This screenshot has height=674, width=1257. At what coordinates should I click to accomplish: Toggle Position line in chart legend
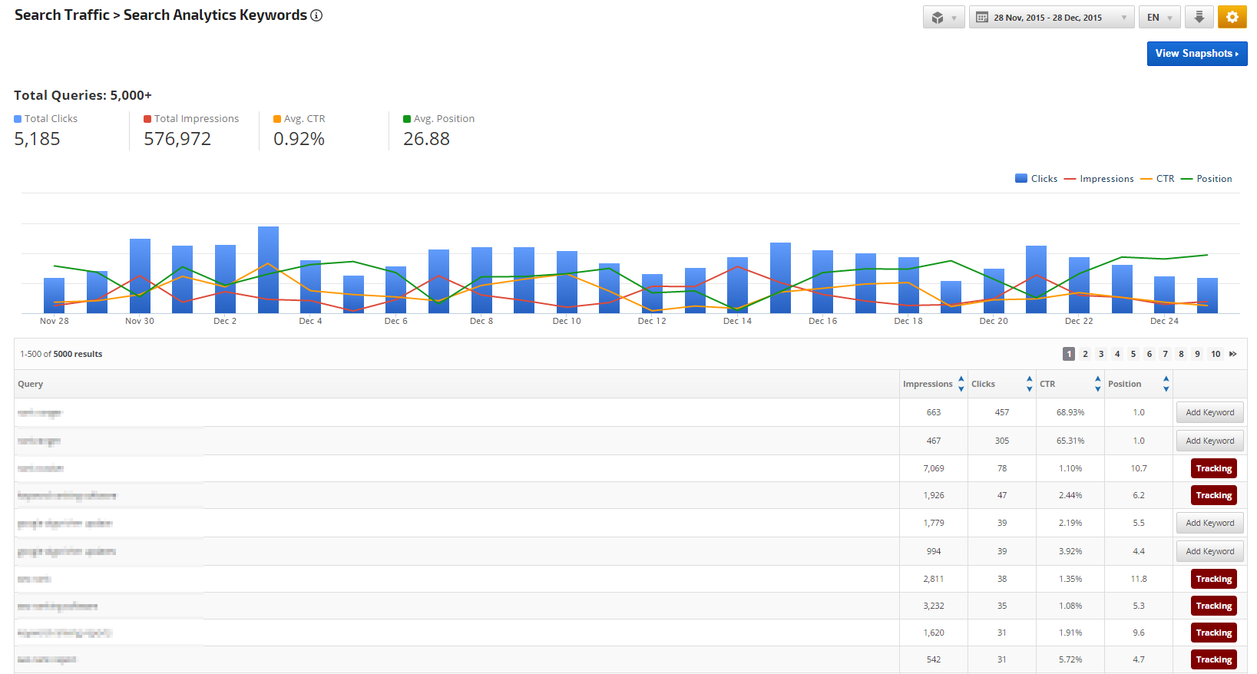(1206, 179)
